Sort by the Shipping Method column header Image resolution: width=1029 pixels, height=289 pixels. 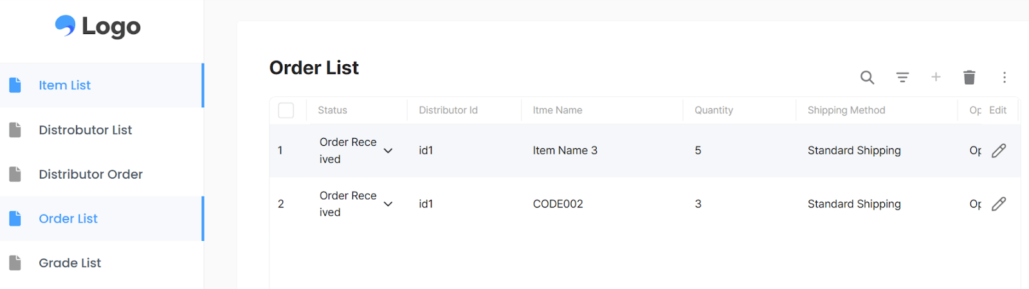coord(846,110)
